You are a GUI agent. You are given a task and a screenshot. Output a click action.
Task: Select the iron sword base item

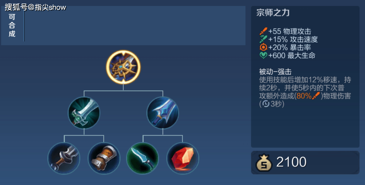pyautogui.click(x=64, y=158)
